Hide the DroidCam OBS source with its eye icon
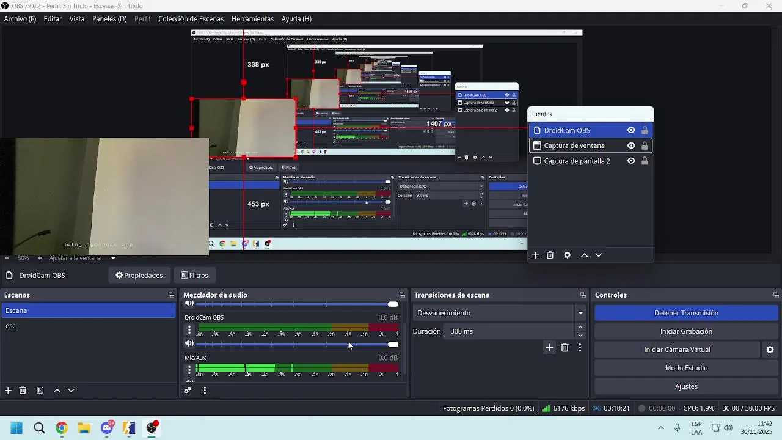Viewport: 782px width, 440px height. (x=631, y=130)
